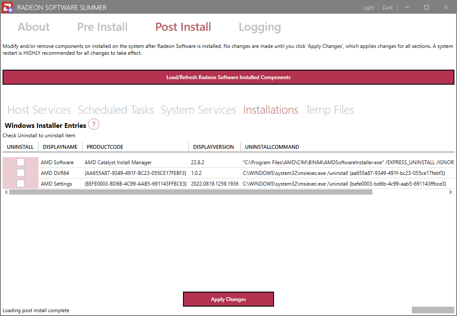Click version 2022.0819.1259.1936 cell
Image resolution: width=457 pixels, height=316 pixels.
point(215,184)
